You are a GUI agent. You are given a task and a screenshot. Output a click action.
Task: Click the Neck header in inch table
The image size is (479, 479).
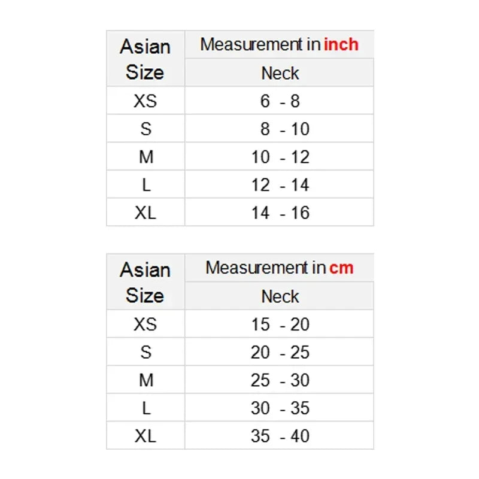coord(280,73)
